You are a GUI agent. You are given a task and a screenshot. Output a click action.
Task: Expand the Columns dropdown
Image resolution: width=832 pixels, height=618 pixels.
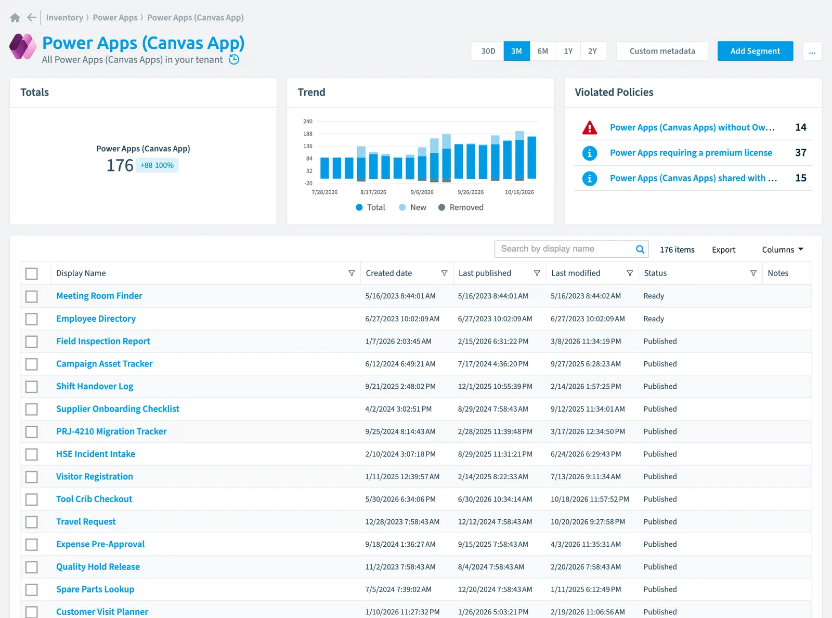coord(783,249)
